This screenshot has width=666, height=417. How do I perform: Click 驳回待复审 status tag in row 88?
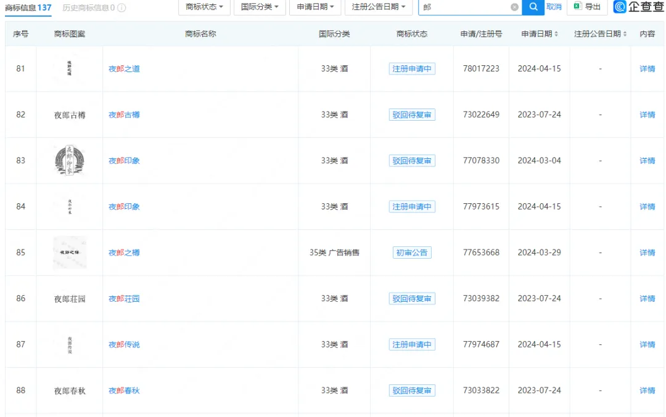click(x=411, y=391)
